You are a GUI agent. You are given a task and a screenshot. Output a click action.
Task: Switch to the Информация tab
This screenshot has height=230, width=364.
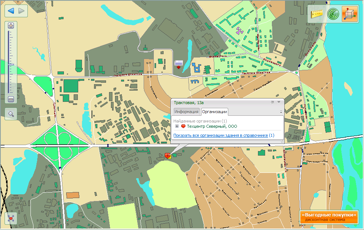(x=186, y=112)
